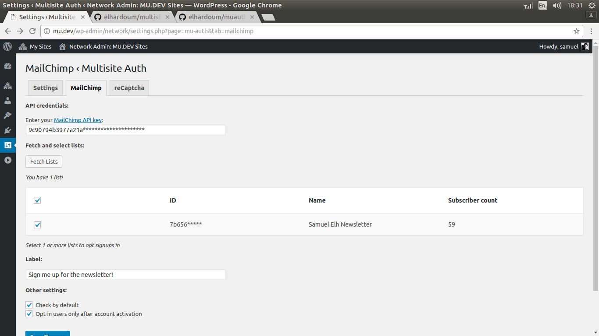599x336 pixels.
Task: Click the 18:31 clock
Action: point(575,5)
